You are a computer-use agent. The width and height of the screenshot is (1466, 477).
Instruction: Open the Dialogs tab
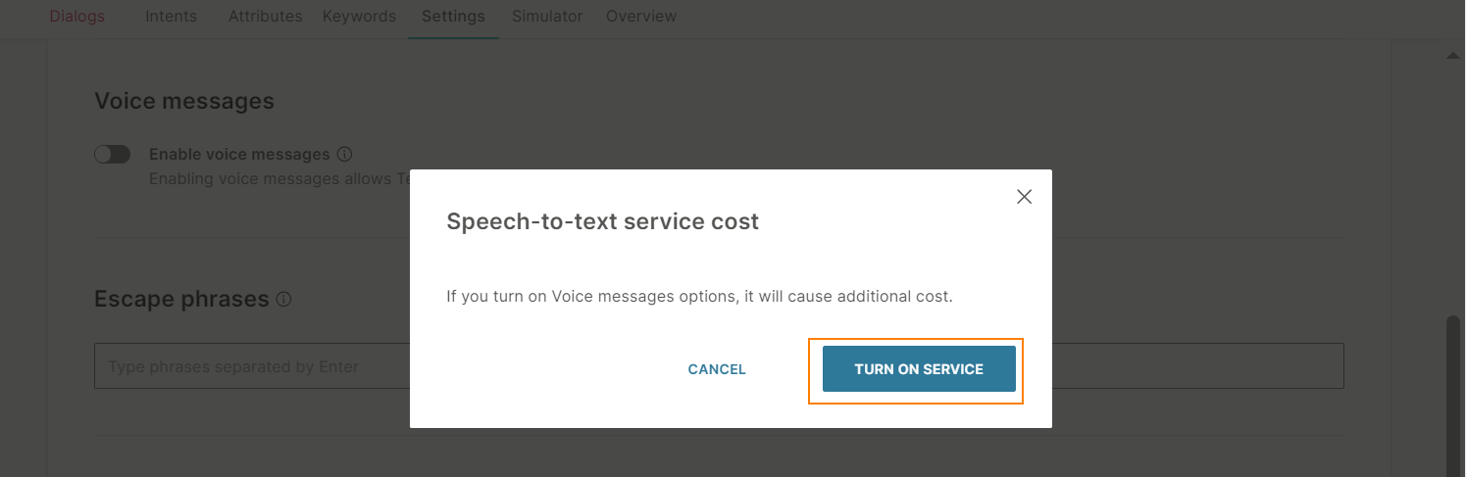point(76,17)
